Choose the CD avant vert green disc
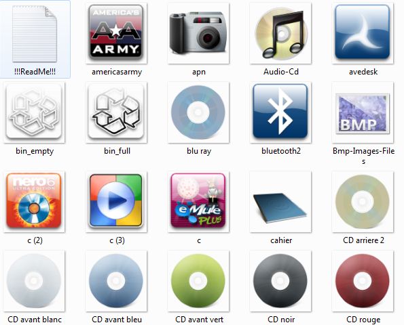The width and height of the screenshot is (404, 325). point(198,281)
